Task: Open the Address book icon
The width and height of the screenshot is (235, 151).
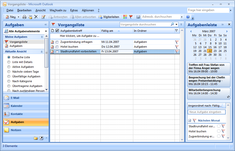Action: [138, 17]
